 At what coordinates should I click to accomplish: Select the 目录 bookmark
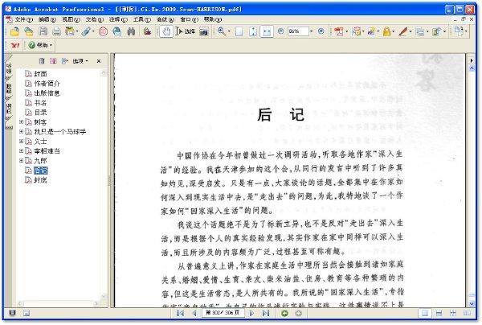[x=40, y=113]
